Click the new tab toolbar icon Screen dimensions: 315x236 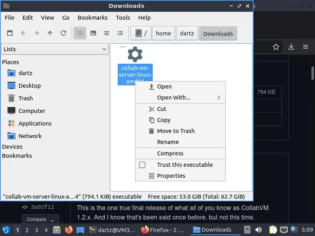pos(10,33)
